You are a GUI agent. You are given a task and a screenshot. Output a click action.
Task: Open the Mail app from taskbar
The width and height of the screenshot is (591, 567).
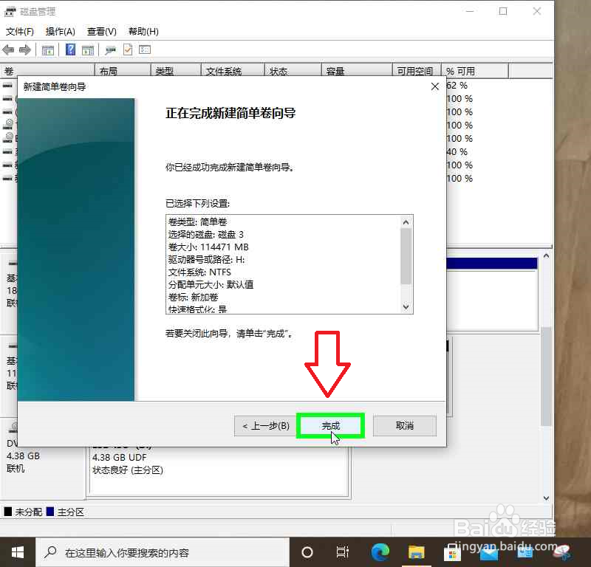(489, 554)
